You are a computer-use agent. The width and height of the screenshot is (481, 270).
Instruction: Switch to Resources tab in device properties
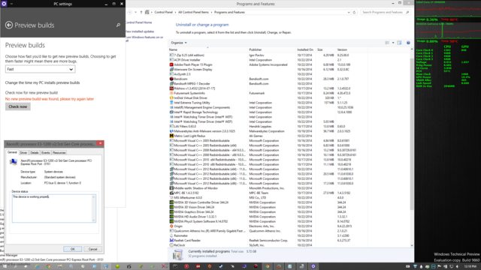[x=59, y=152]
